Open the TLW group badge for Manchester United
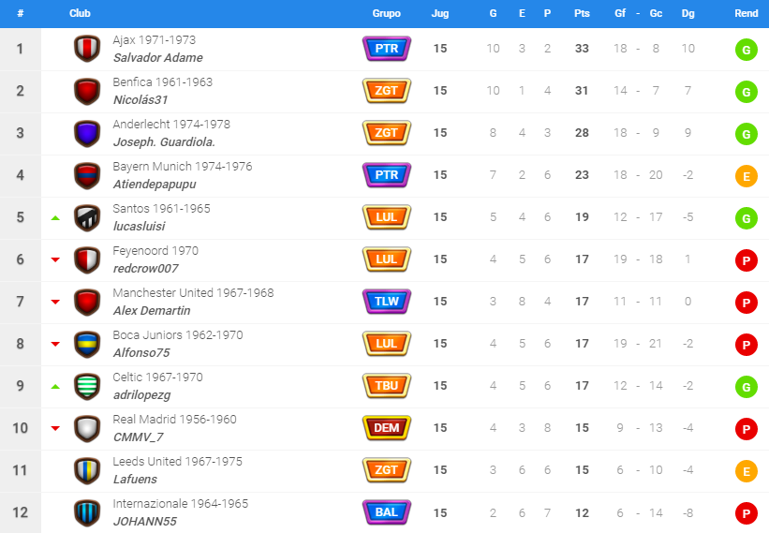Screen dimensions: 769x533 pyautogui.click(x=387, y=302)
